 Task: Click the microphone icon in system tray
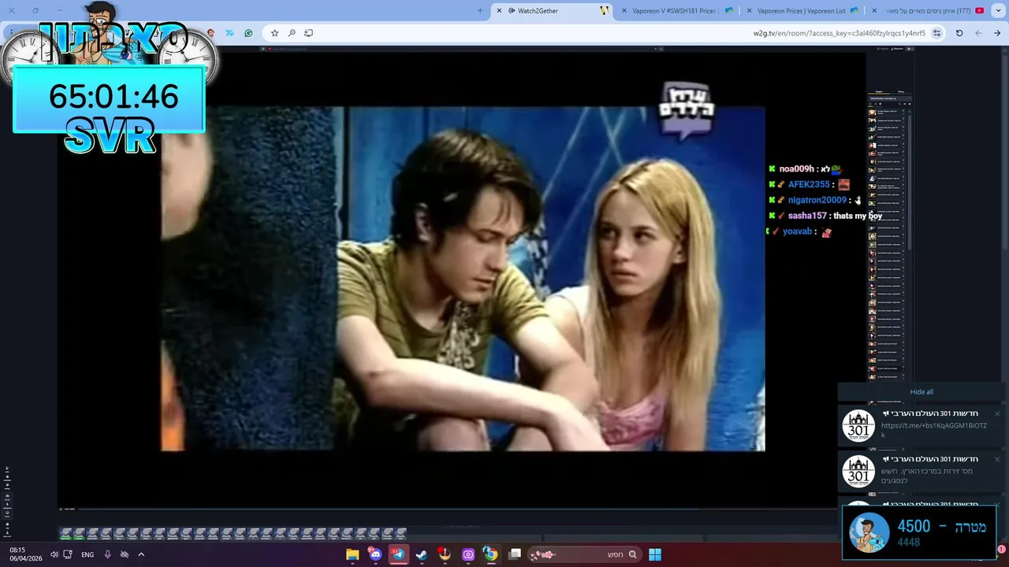[x=107, y=554]
